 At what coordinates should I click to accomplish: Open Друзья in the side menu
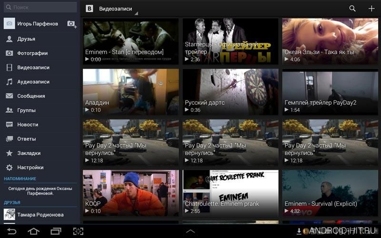click(40, 39)
